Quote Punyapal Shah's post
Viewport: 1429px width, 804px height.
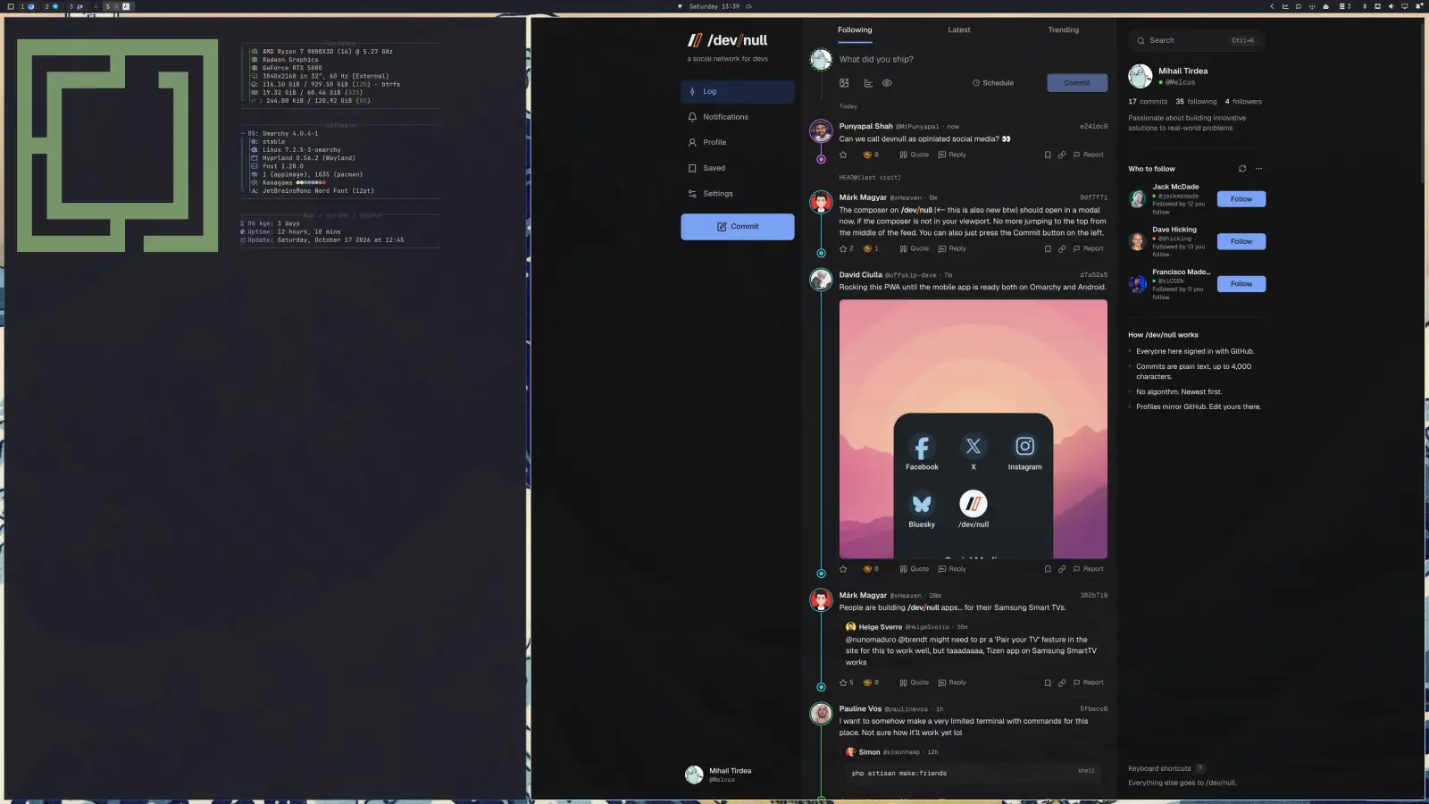[x=914, y=155]
